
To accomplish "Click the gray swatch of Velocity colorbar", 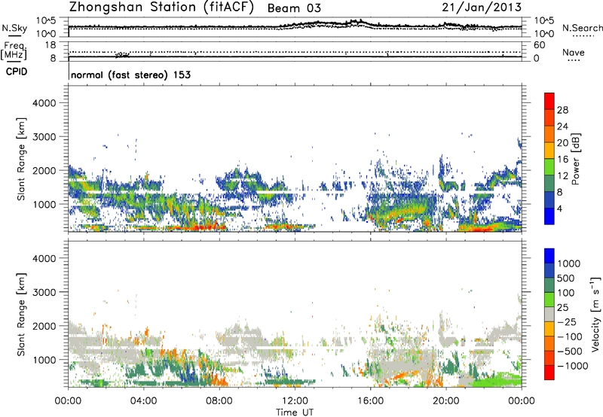I will tap(549, 314).
